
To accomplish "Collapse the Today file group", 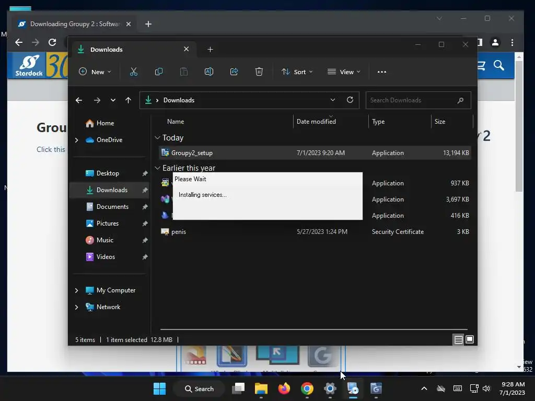I will click(x=157, y=138).
